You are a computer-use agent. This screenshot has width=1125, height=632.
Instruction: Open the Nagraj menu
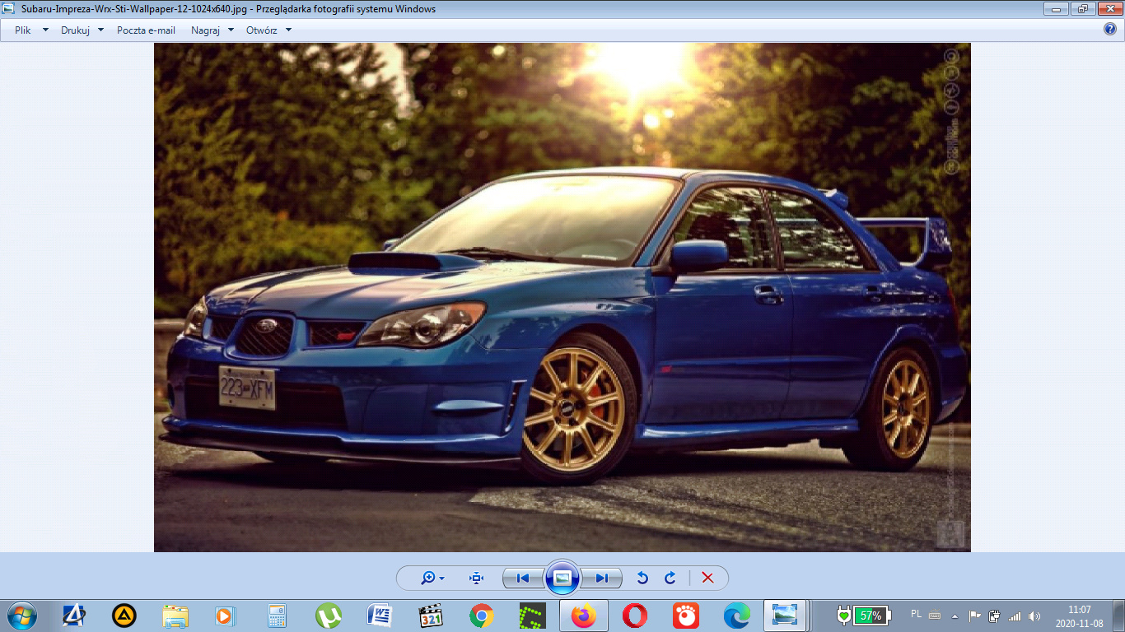pos(205,30)
